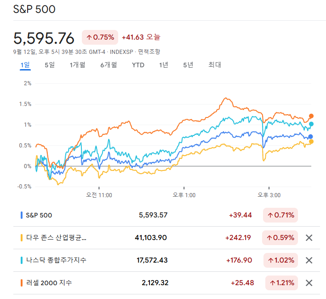
Task: Click the 오전 11:00 axis label
Action: 99,195
